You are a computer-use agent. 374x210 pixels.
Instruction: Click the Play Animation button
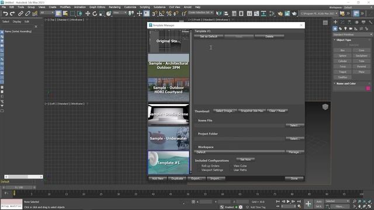(x=288, y=201)
